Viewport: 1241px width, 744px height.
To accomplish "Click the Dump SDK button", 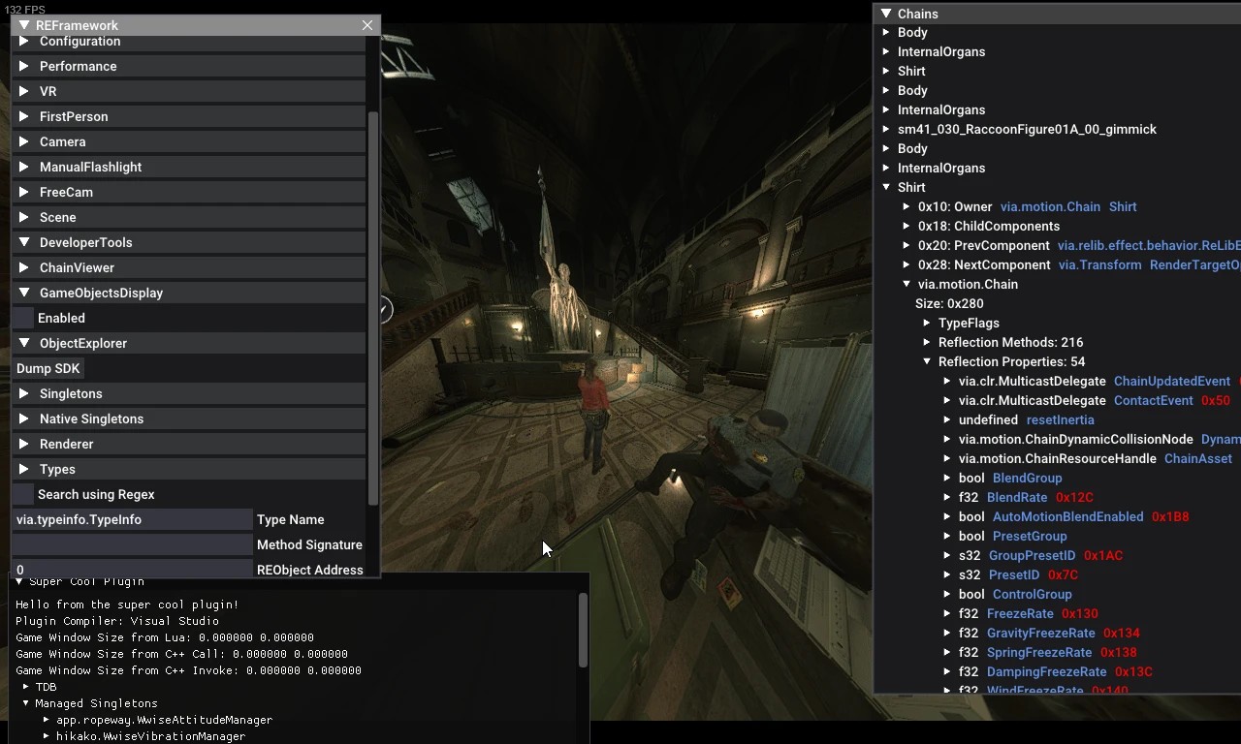I will [48, 368].
